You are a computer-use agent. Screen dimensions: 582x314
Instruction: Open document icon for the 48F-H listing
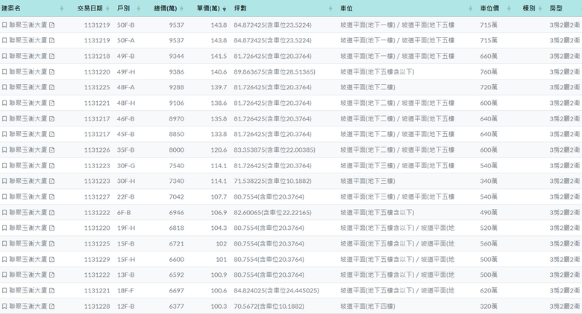(x=52, y=103)
